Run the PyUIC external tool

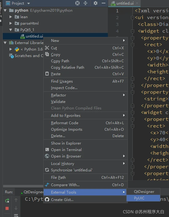[143, 198]
